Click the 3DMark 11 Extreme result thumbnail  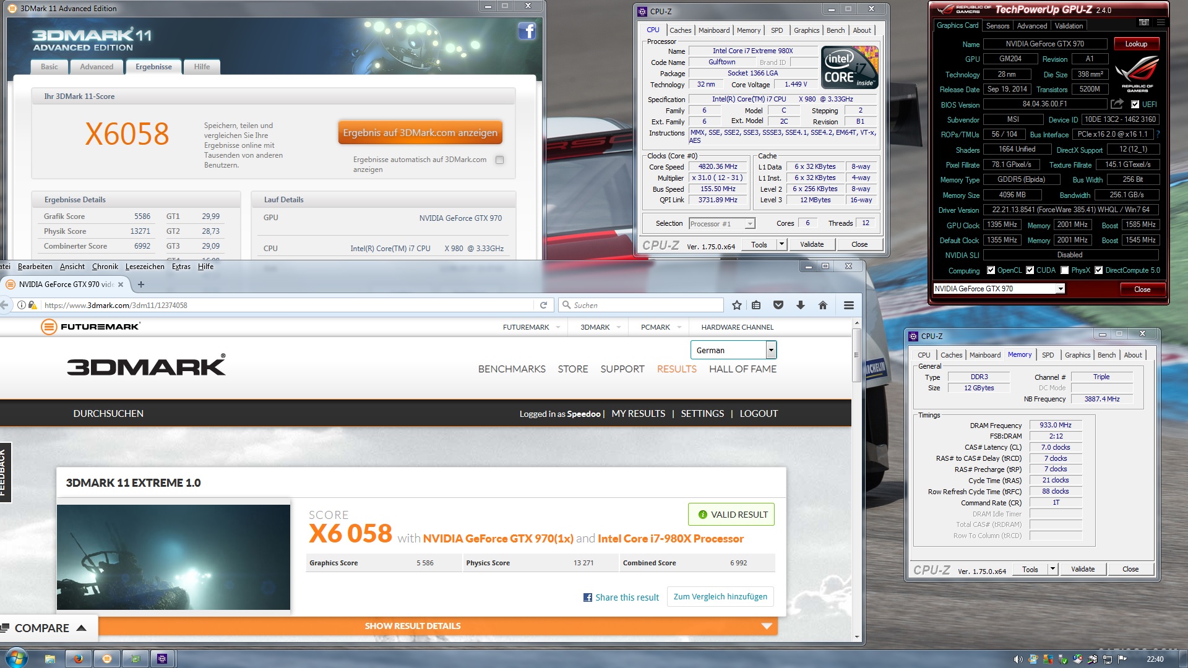tap(173, 557)
